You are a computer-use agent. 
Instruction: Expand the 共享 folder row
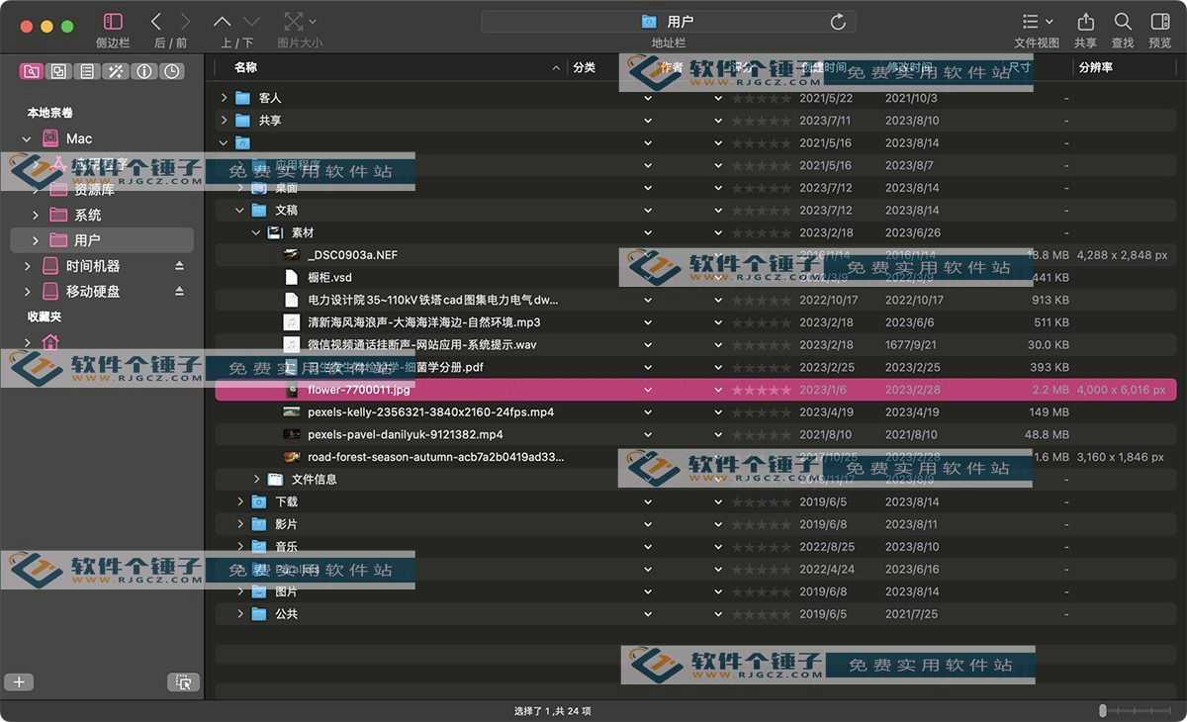pos(225,121)
